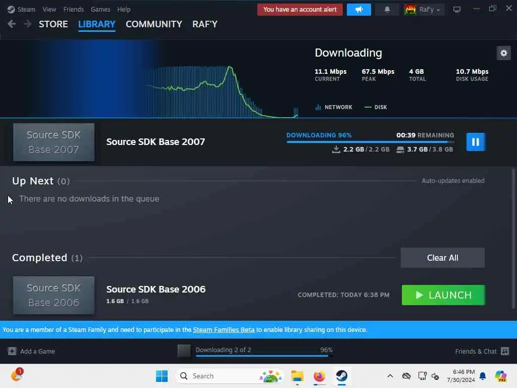Click the Downloading 2 of 2 status
Screen dimensions: 517x388
point(223,350)
